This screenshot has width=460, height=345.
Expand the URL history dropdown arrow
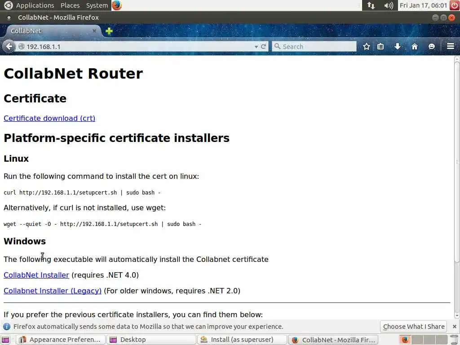[x=257, y=47]
